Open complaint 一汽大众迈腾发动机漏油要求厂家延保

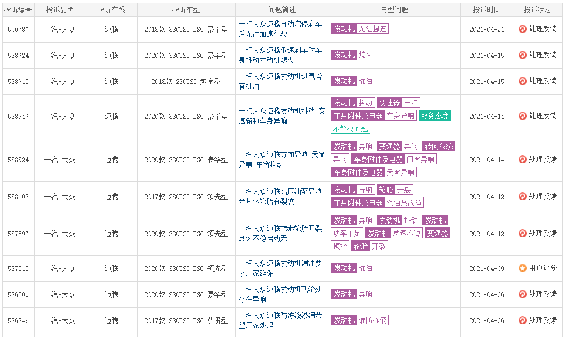(280, 268)
